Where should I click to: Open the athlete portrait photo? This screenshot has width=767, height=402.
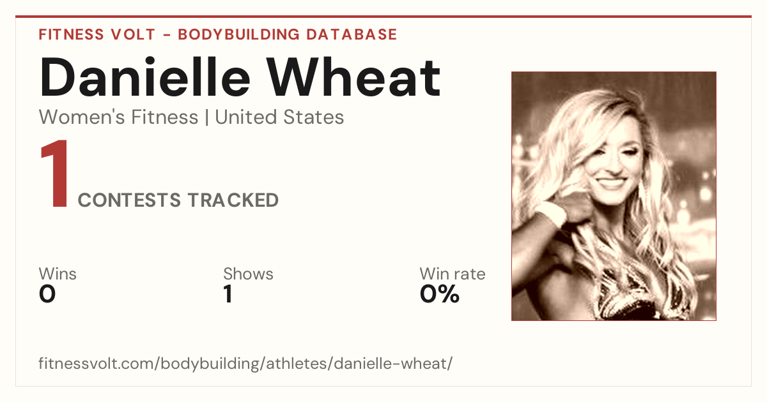click(x=614, y=196)
